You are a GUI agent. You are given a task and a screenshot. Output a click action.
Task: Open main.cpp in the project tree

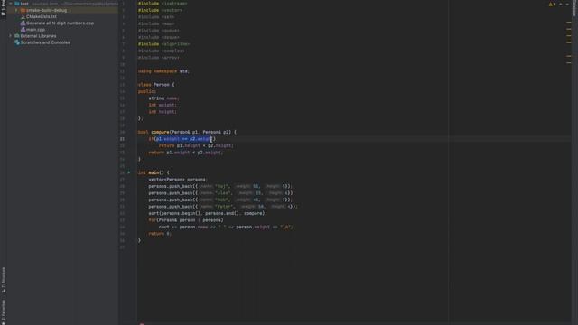click(35, 30)
